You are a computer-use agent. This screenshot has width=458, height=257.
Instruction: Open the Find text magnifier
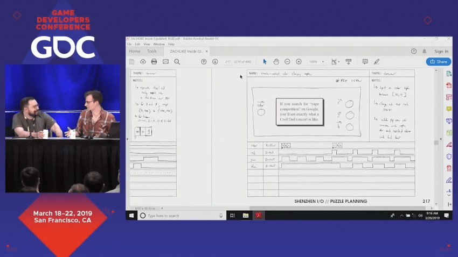[177, 62]
